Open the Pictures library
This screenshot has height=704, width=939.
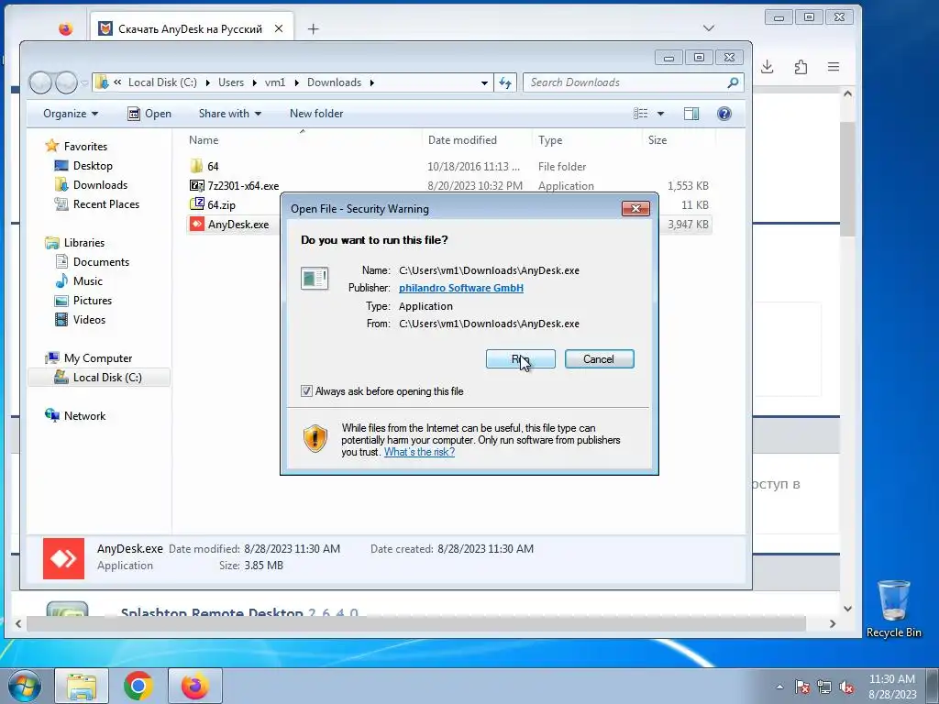coord(93,301)
